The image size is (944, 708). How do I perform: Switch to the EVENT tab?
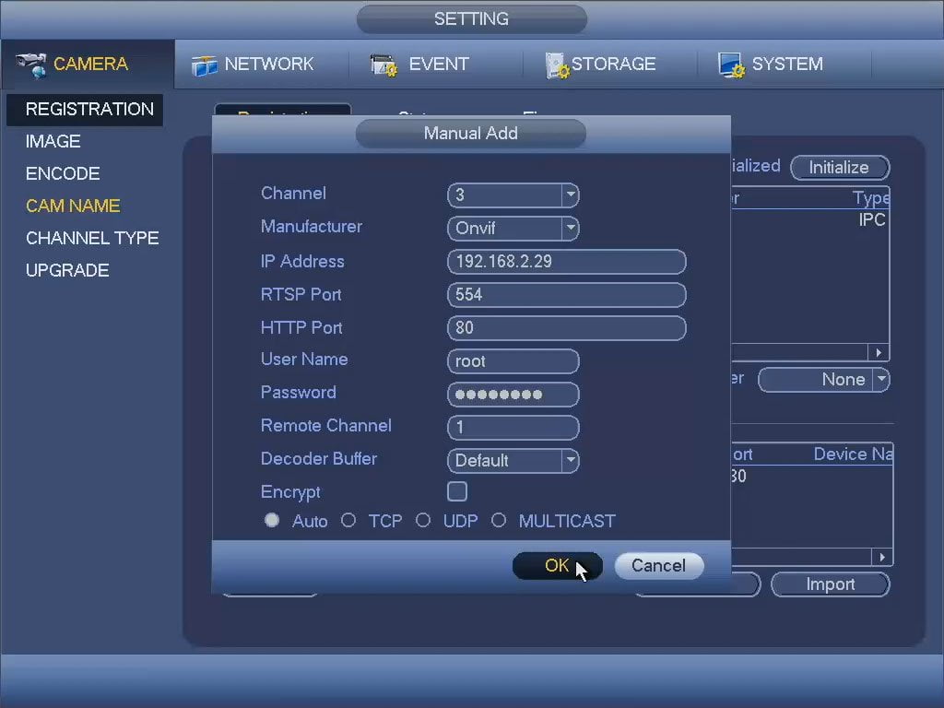coord(438,64)
